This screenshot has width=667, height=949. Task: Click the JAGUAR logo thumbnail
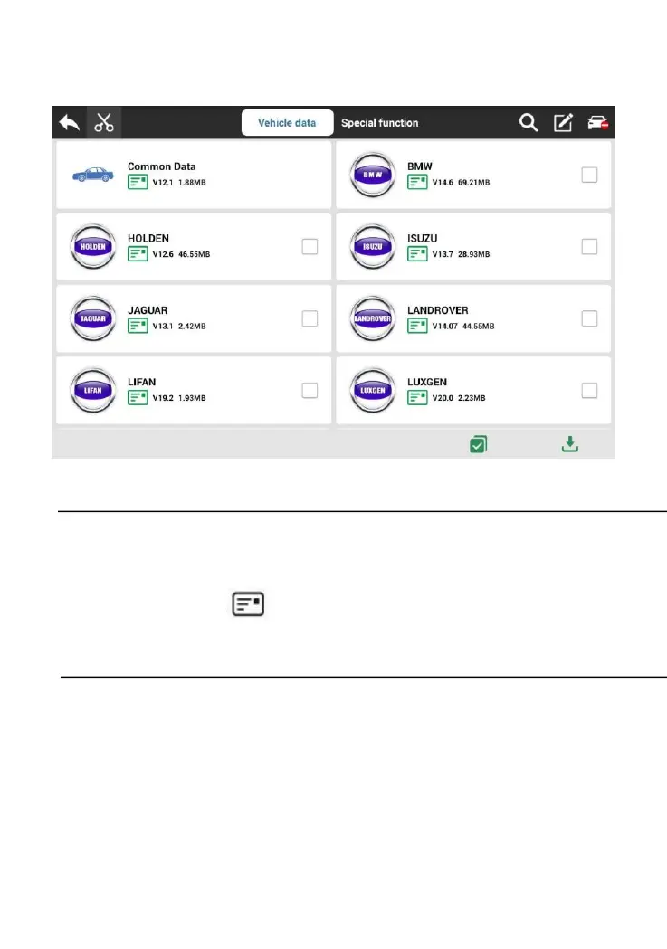point(93,318)
